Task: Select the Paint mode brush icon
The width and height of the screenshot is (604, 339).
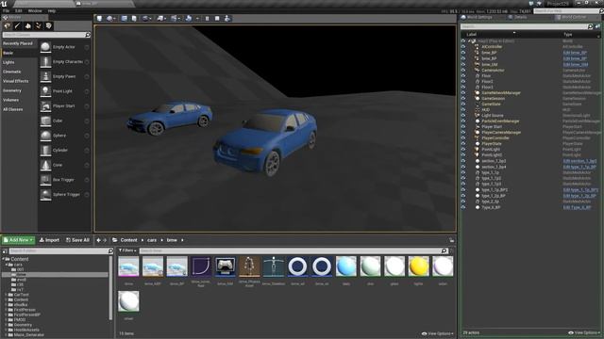Action: (17, 25)
